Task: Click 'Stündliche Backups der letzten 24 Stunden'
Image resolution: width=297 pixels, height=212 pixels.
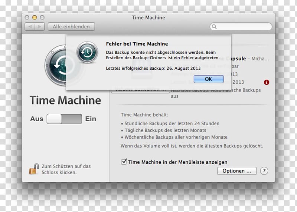Action: click(172, 123)
